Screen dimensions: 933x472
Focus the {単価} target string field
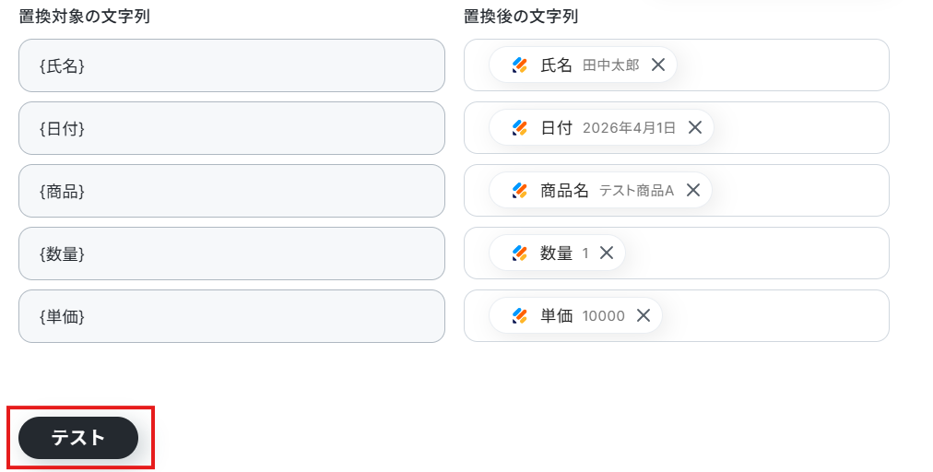click(x=231, y=316)
